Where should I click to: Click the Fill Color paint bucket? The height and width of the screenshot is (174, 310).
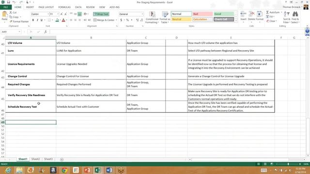tap(57, 20)
